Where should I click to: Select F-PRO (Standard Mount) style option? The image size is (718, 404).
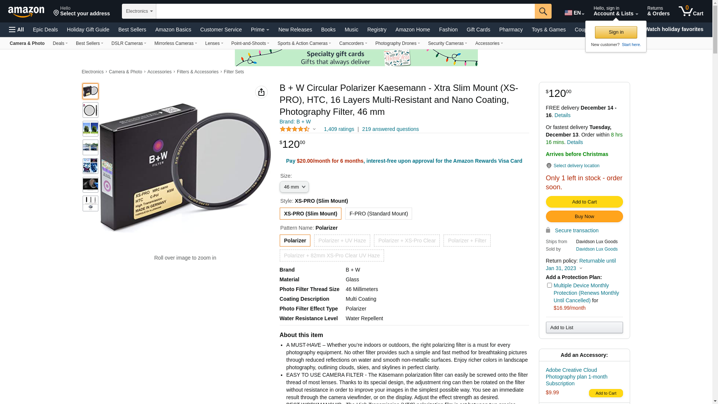pyautogui.click(x=378, y=214)
